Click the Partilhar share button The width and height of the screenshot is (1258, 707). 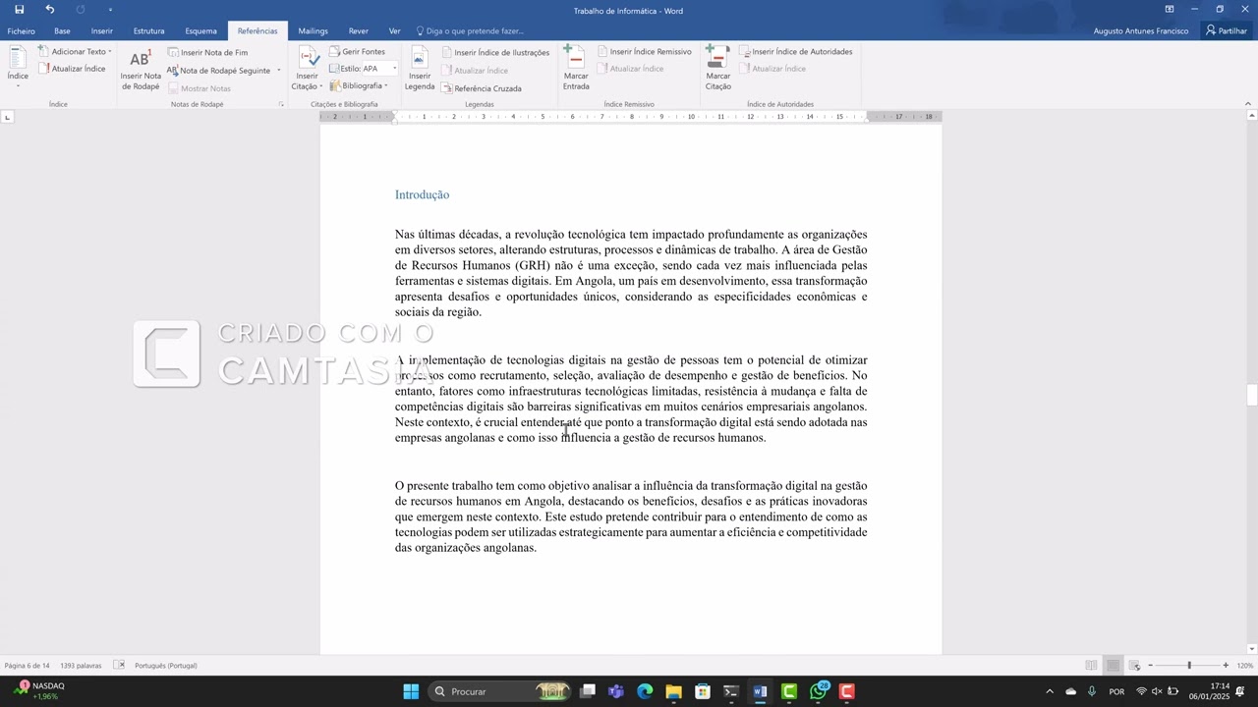click(x=1227, y=31)
